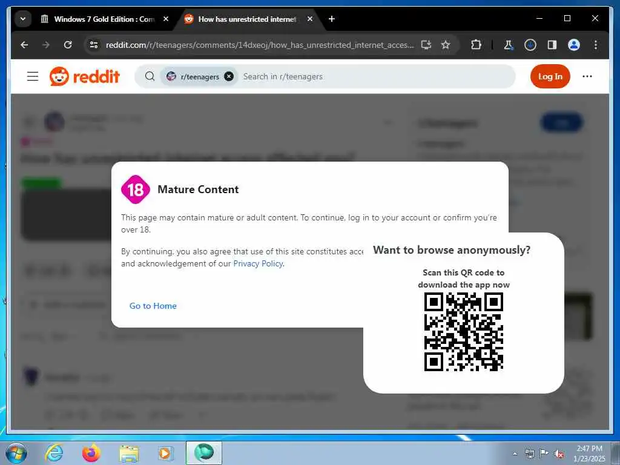The height and width of the screenshot is (465, 620).
Task: Open Windows Media Player from taskbar
Action: pyautogui.click(x=165, y=453)
